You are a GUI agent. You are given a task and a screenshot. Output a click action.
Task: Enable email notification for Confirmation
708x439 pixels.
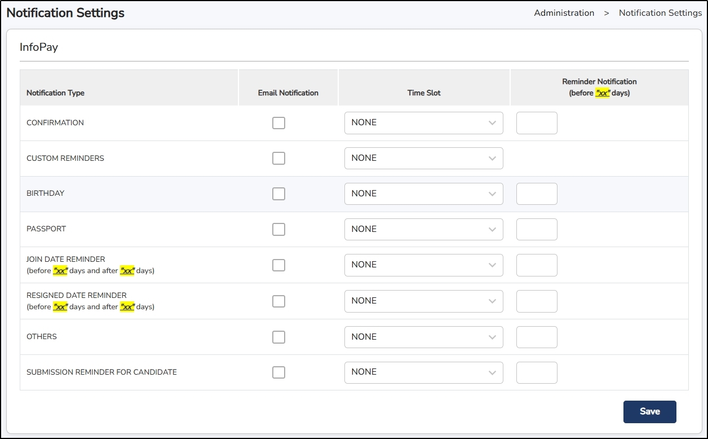pos(278,123)
